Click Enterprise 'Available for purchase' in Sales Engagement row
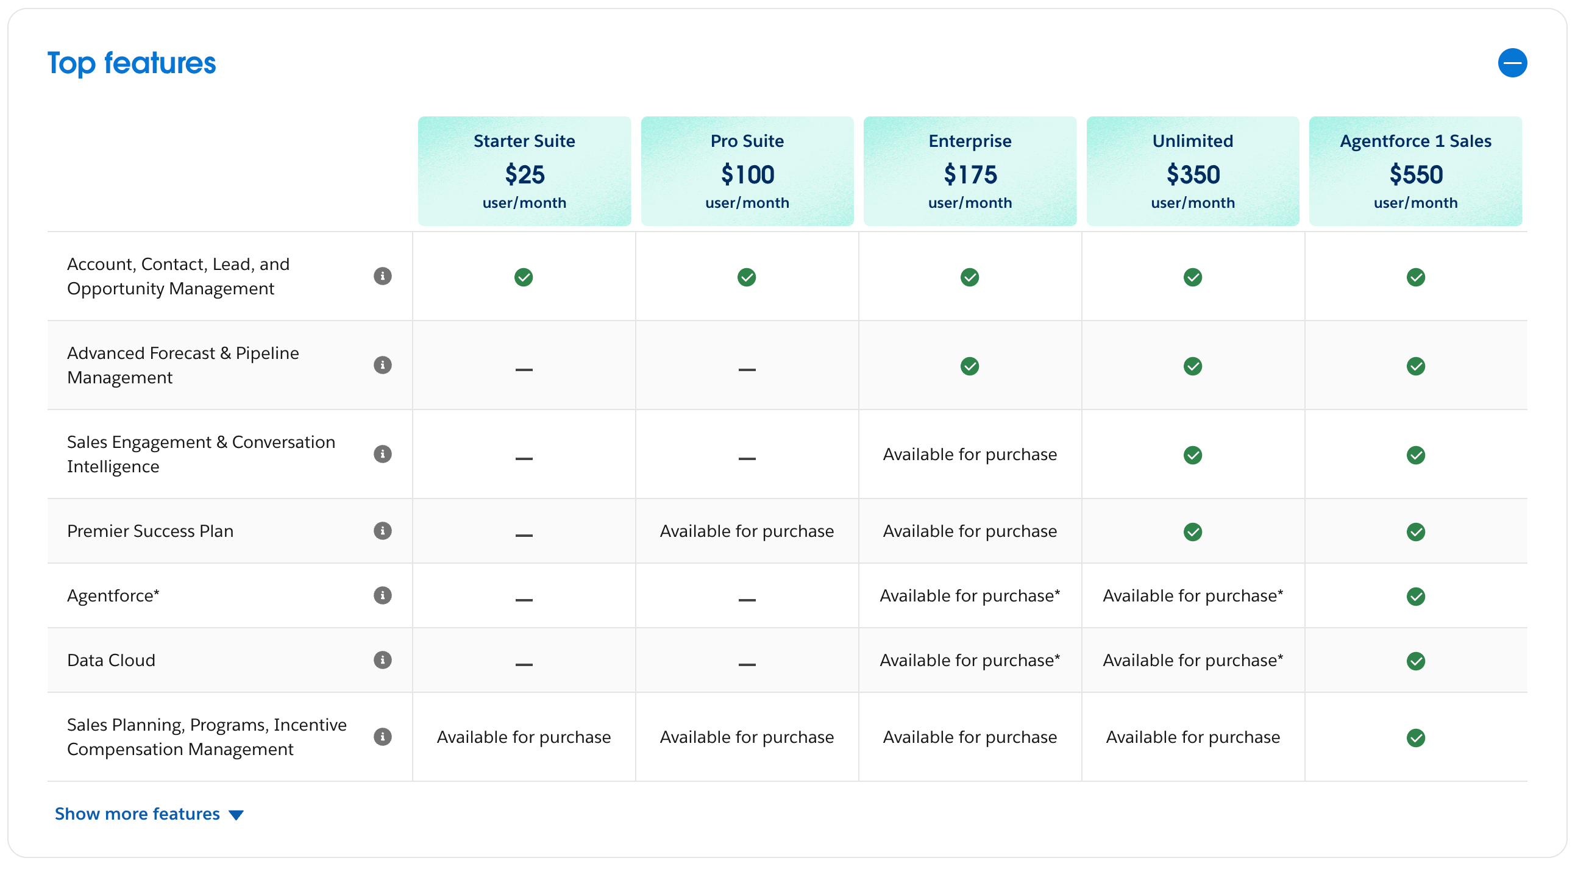 [970, 454]
